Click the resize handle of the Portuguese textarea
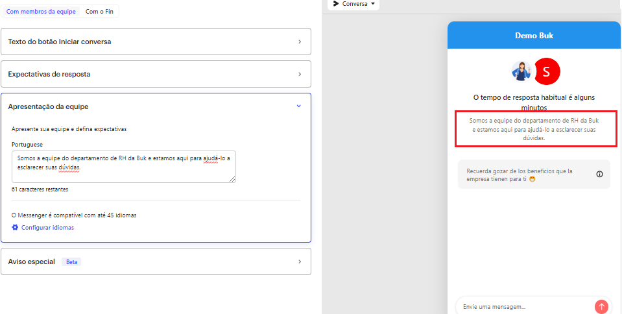Viewport: 622px width, 314px height. 232,179
